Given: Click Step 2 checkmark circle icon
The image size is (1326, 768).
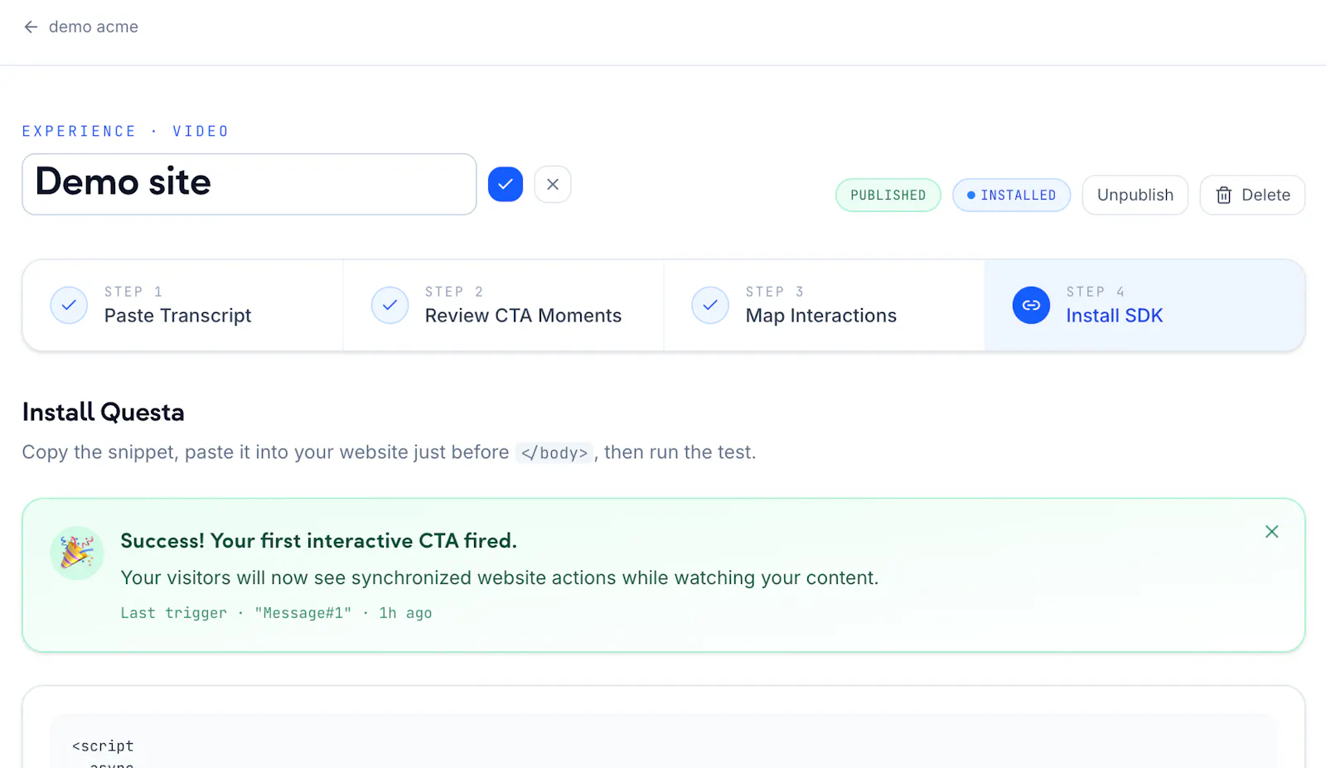Looking at the screenshot, I should (390, 305).
